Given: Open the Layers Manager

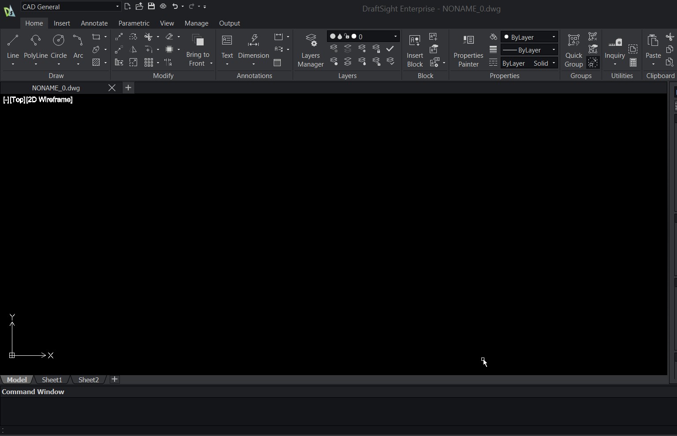Looking at the screenshot, I should tap(311, 50).
